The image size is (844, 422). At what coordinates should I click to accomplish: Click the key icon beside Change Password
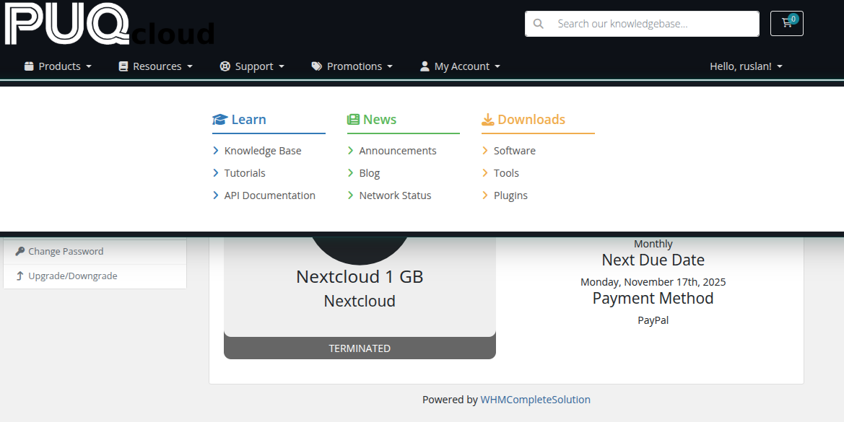(x=19, y=252)
